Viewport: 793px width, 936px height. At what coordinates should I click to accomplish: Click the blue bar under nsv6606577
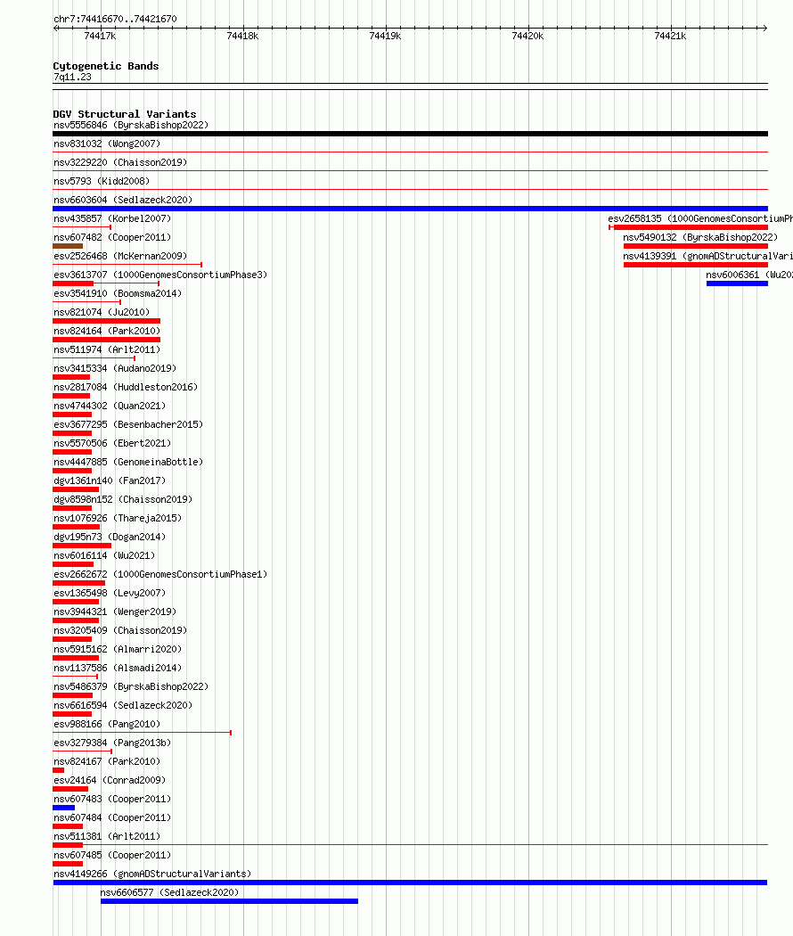pyautogui.click(x=229, y=901)
